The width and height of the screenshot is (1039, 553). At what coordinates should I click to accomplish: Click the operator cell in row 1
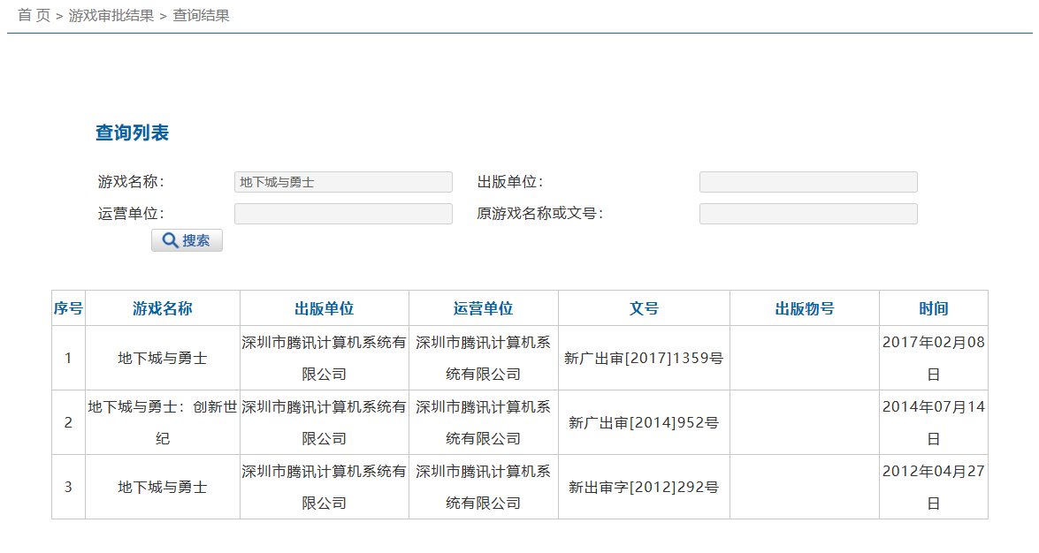click(x=483, y=359)
